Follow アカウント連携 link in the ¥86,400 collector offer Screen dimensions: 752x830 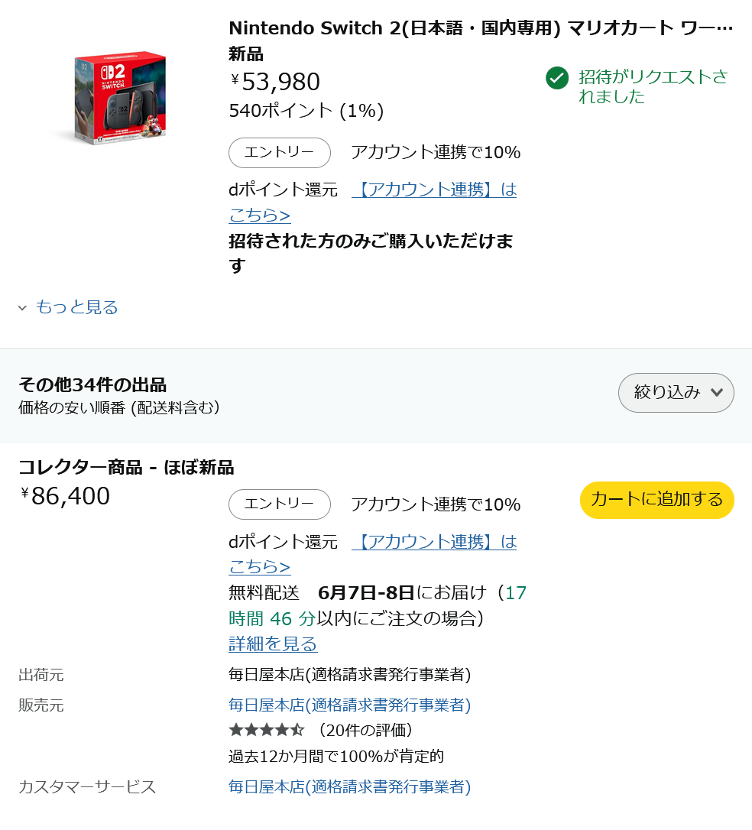[x=433, y=542]
